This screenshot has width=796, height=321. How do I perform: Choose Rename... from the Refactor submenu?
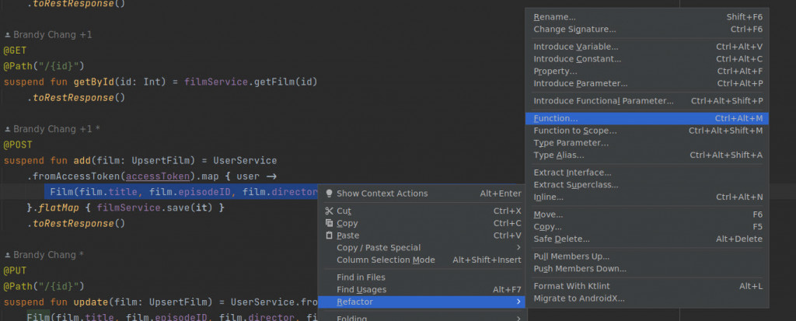pos(554,17)
